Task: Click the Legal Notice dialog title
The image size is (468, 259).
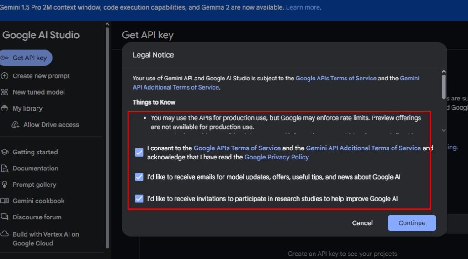Action: [x=153, y=55]
